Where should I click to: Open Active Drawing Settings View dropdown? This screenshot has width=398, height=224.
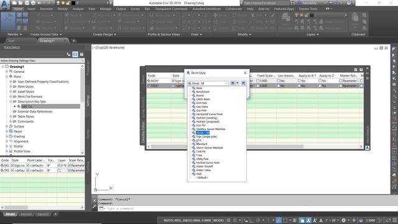point(42,61)
